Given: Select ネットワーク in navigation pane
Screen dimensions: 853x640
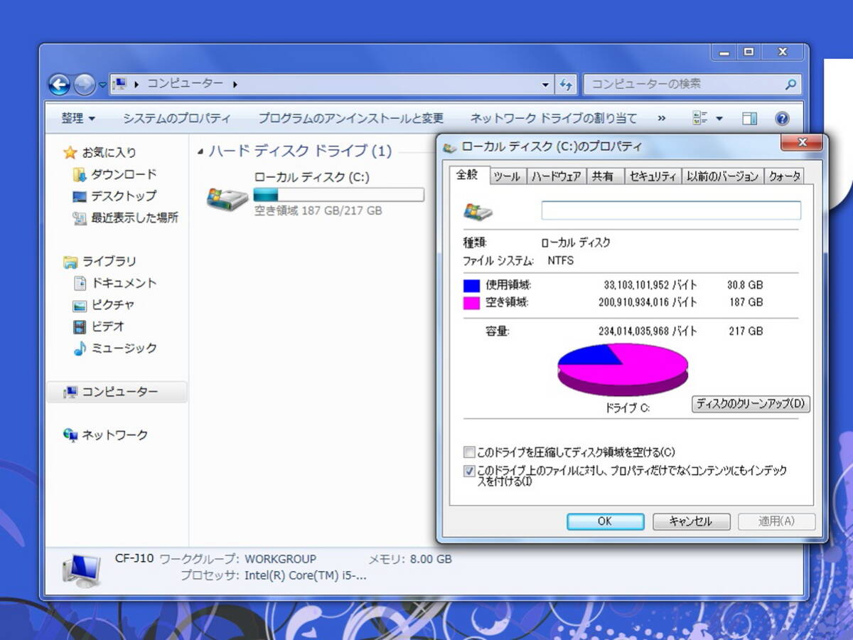Looking at the screenshot, I should click(114, 434).
